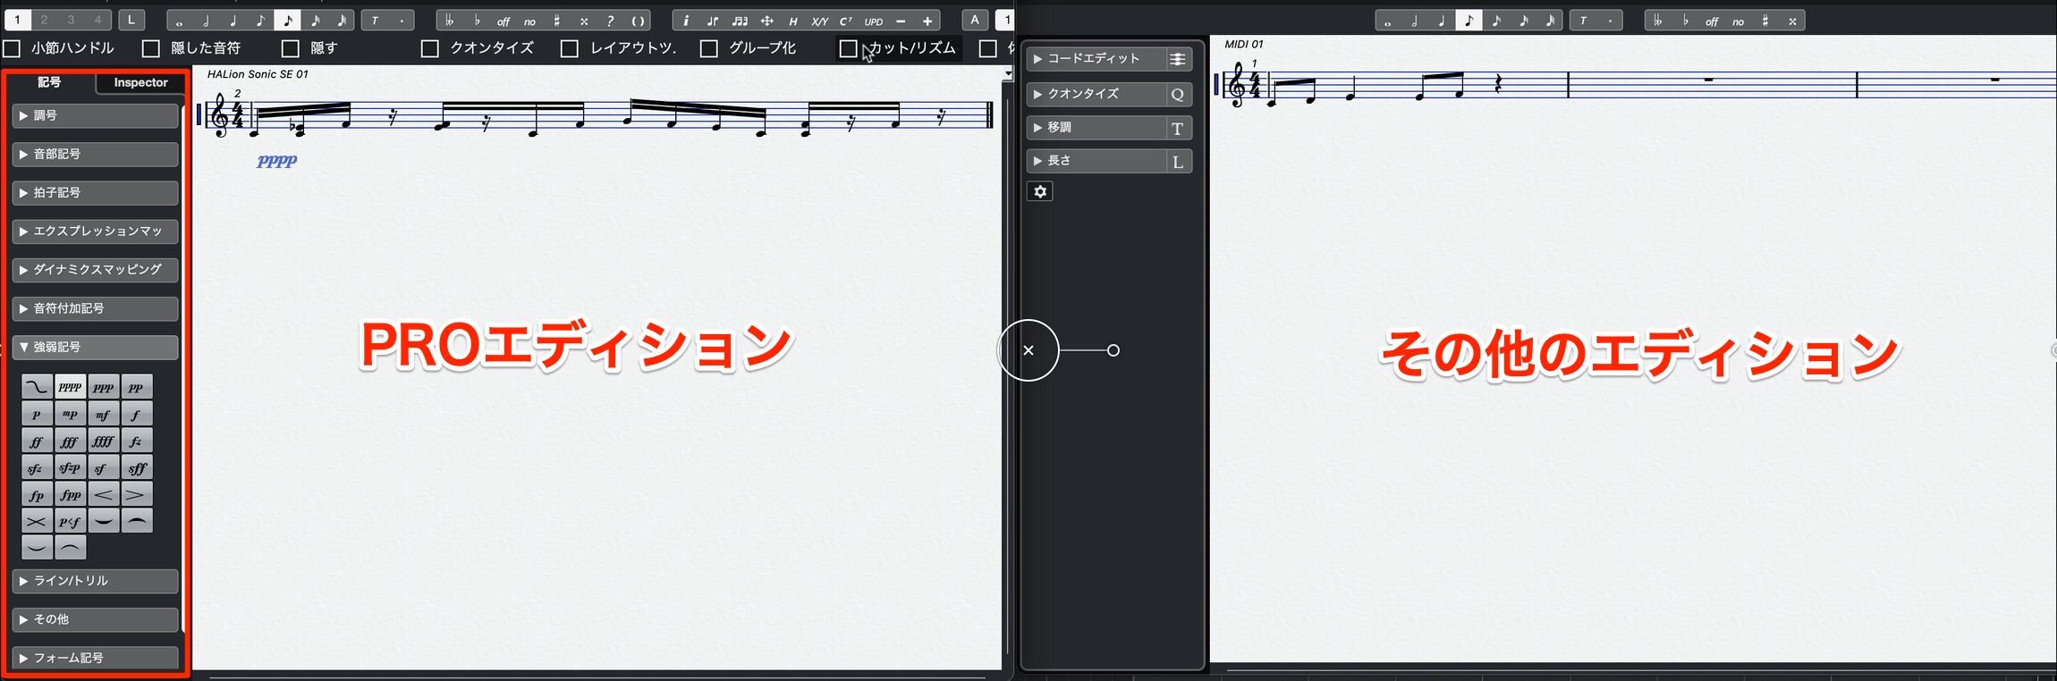Click the double flat accidental in PRO toolbar
2057x681 pixels.
click(450, 21)
